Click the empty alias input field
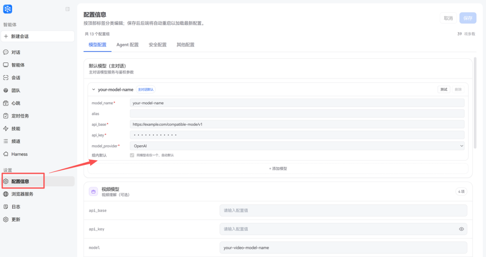Image resolution: width=486 pixels, height=257 pixels. coord(297,114)
